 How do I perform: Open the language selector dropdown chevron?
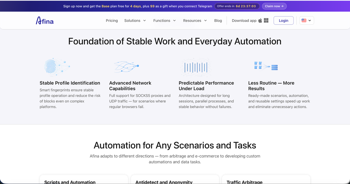tap(310, 21)
